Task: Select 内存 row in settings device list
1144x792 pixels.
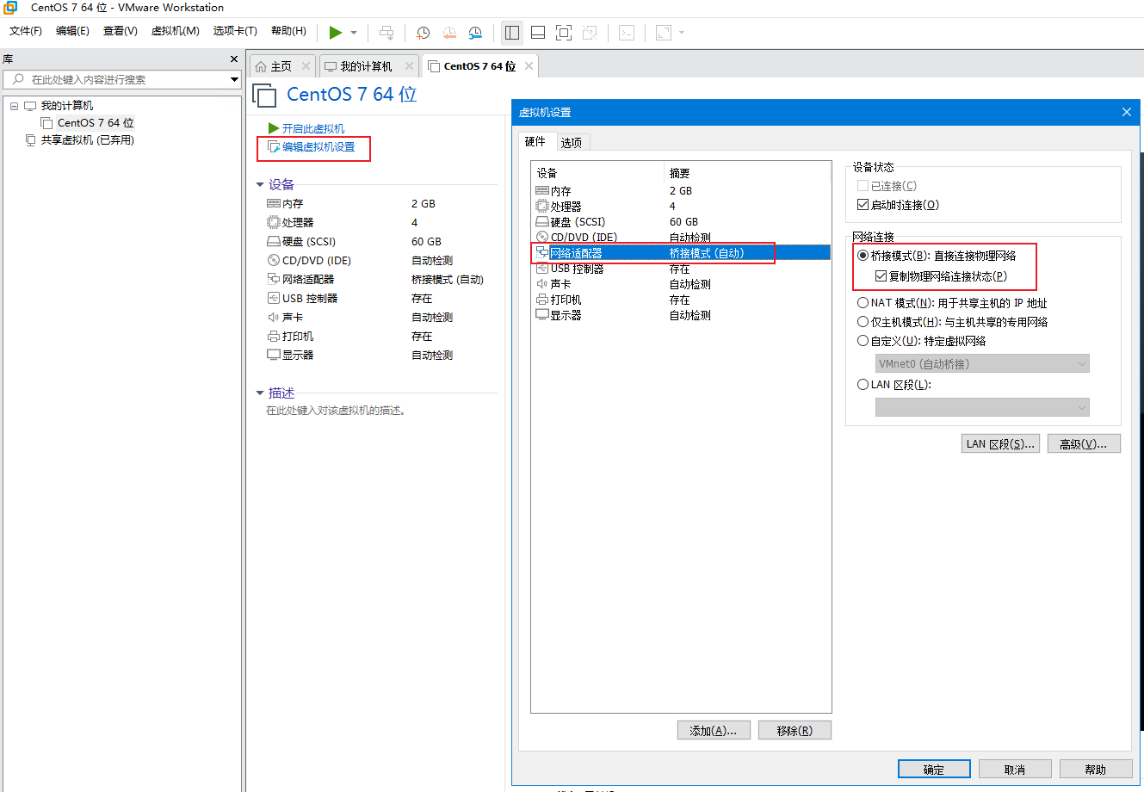Action: click(x=681, y=191)
